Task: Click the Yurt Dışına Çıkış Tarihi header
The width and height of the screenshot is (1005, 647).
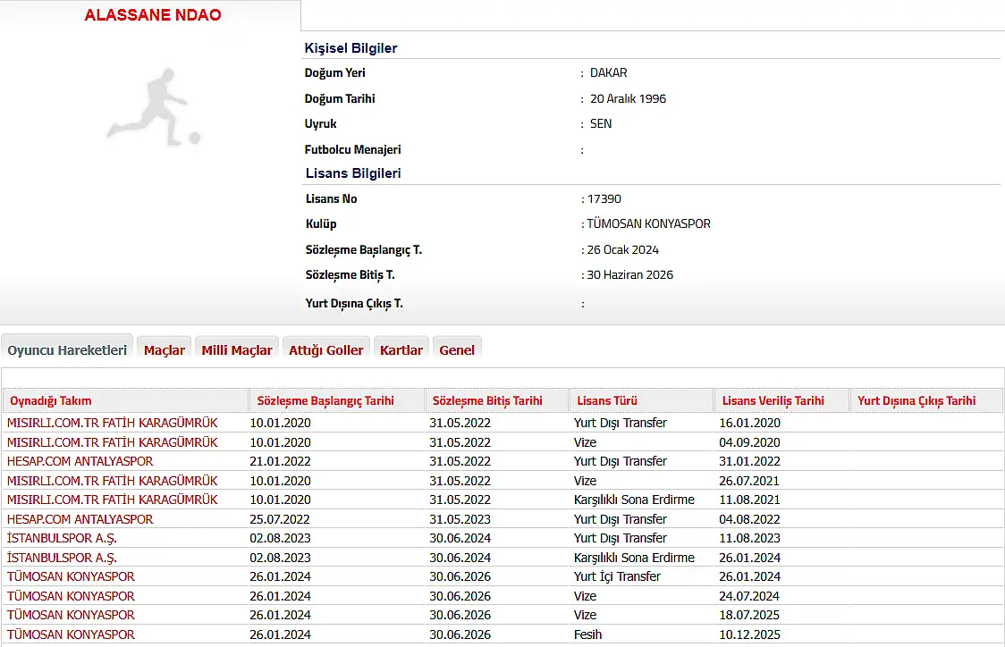Action: (916, 401)
